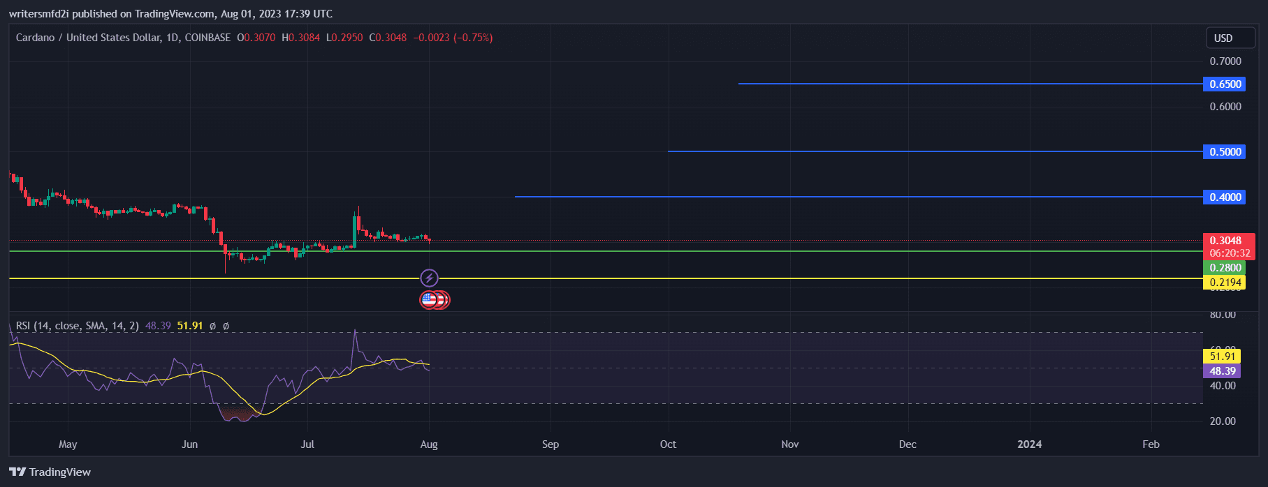1268x487 pixels.
Task: Click the blue 0.5000 price label
Action: 1224,152
